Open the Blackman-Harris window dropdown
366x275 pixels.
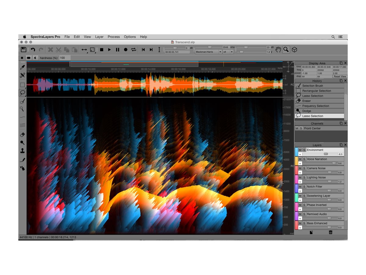pos(208,52)
